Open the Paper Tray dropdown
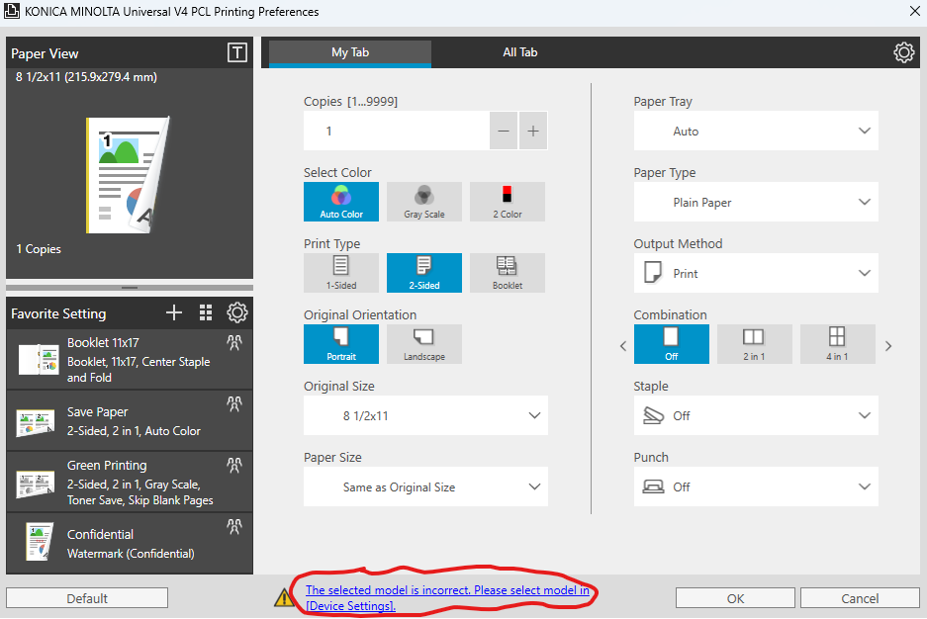Viewport: 927px width, 619px height. tap(755, 131)
